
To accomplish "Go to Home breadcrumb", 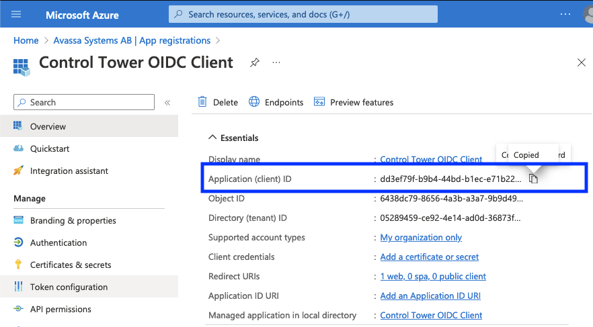I will pyautogui.click(x=26, y=40).
